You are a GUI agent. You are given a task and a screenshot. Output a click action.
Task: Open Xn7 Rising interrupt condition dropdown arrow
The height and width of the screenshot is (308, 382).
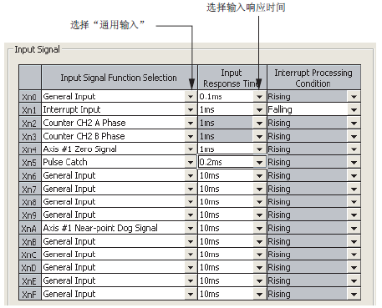[x=354, y=189]
